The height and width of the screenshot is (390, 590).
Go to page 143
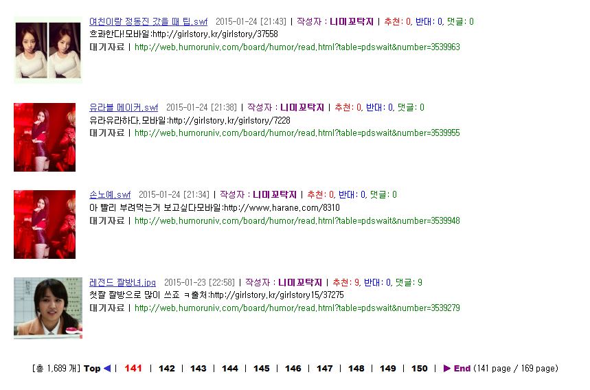pos(198,369)
